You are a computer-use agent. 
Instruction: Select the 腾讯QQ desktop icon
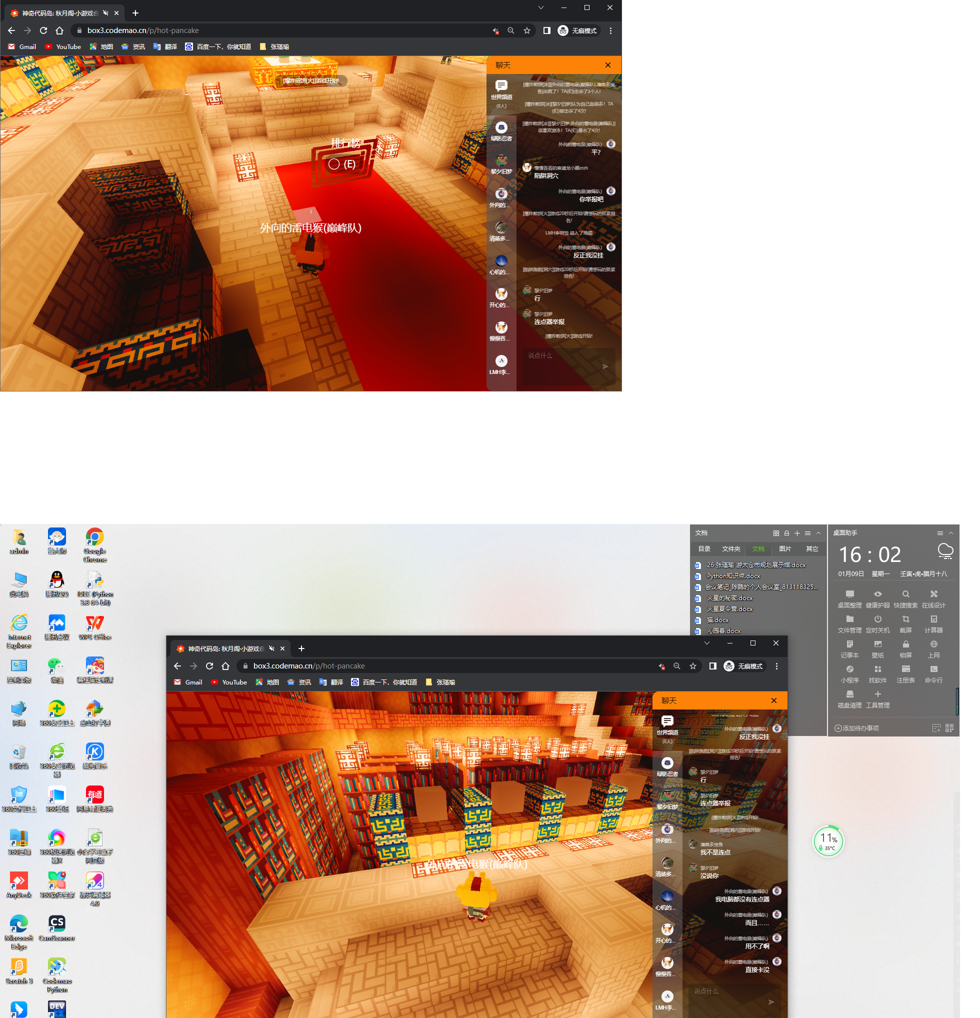coord(57,584)
